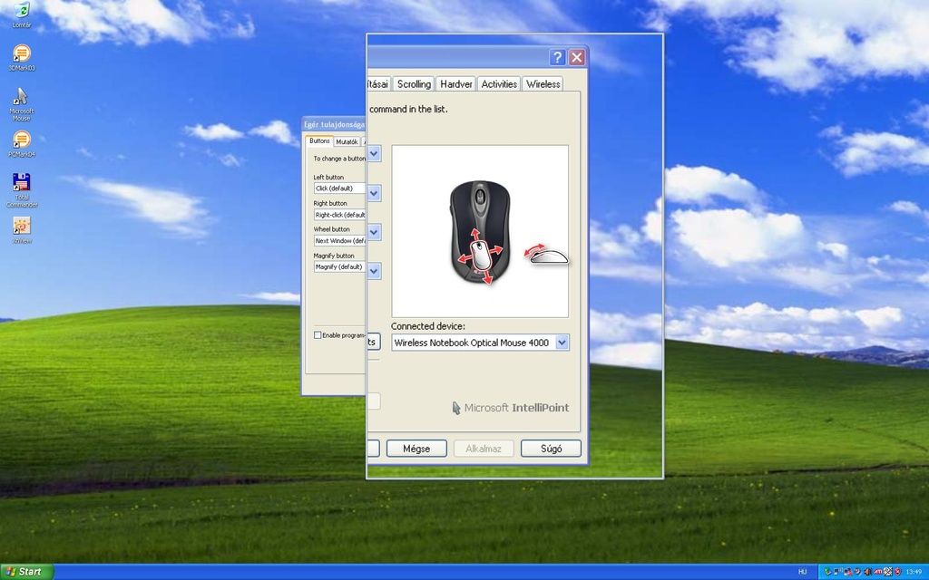Select the Buttons tab in the small window
The height and width of the screenshot is (580, 929).
coord(319,140)
